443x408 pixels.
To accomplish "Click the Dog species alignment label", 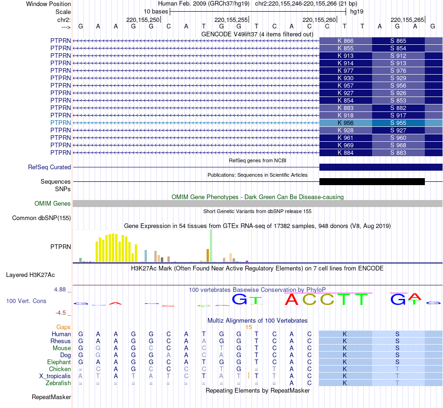I will tap(66, 355).
